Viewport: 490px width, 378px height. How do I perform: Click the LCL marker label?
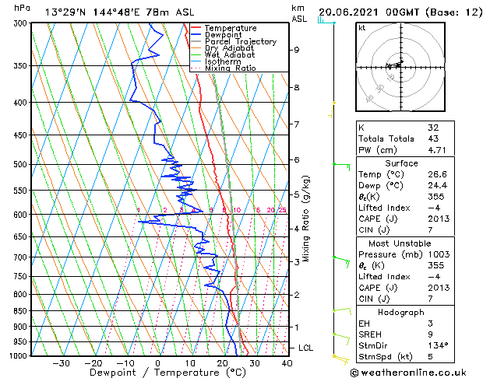305,348
